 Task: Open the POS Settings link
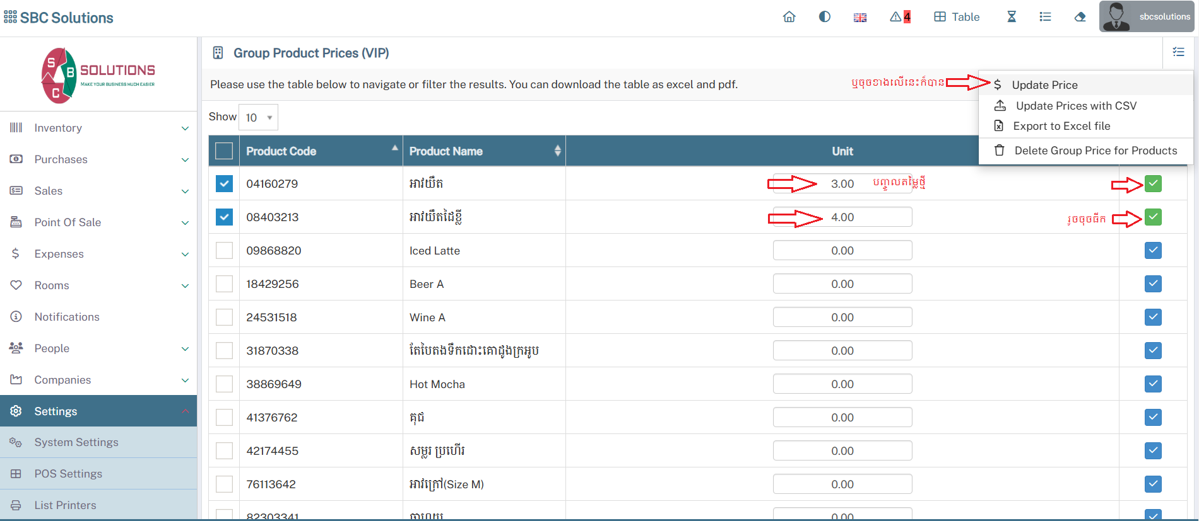tap(68, 474)
